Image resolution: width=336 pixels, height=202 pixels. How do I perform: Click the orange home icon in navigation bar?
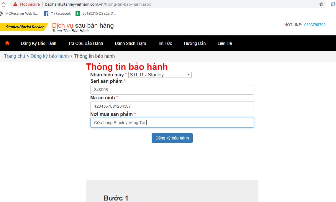tap(7, 43)
